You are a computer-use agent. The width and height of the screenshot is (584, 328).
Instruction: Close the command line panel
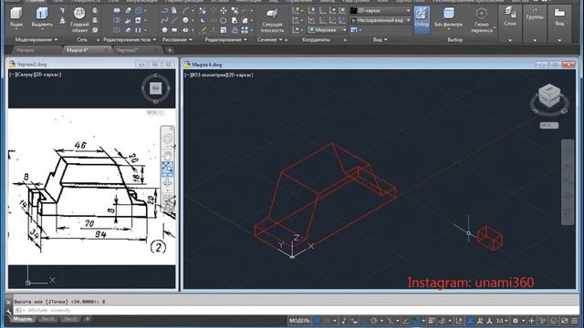click(8, 302)
